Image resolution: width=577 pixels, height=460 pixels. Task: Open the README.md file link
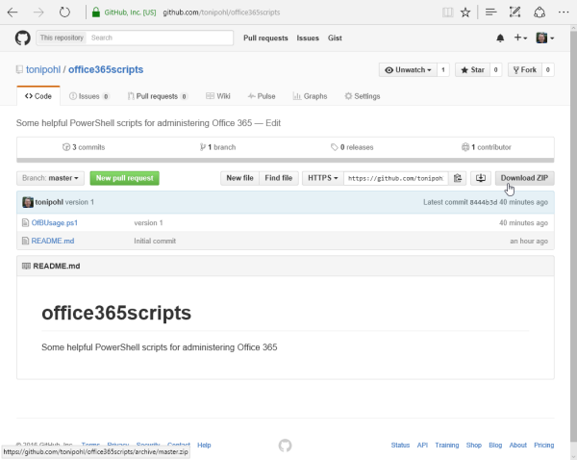[x=53, y=241]
